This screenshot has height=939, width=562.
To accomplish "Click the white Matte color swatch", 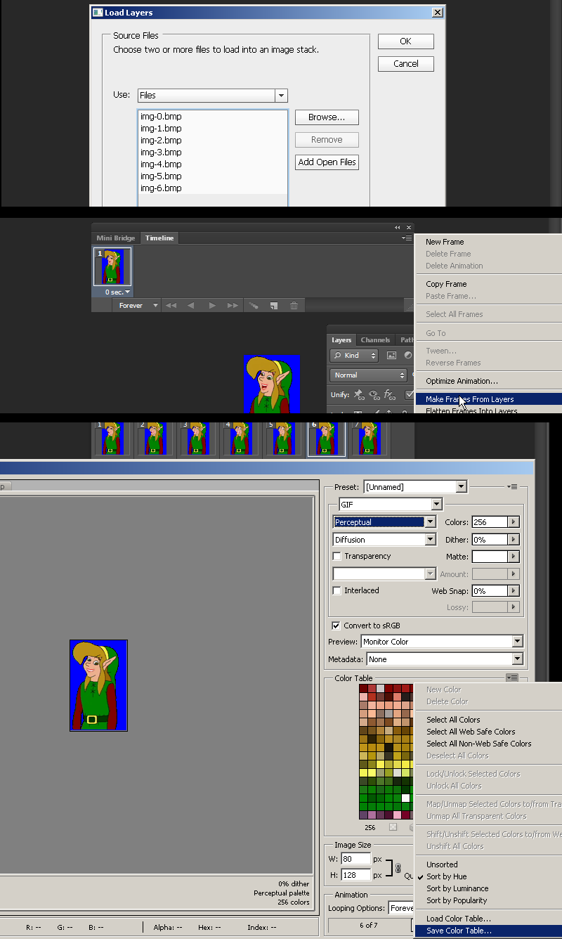I will [490, 557].
